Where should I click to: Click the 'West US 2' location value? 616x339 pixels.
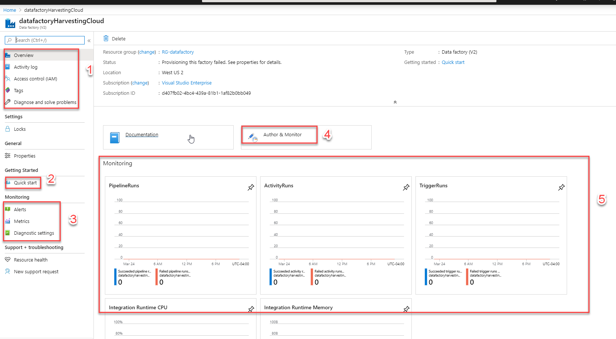(173, 73)
